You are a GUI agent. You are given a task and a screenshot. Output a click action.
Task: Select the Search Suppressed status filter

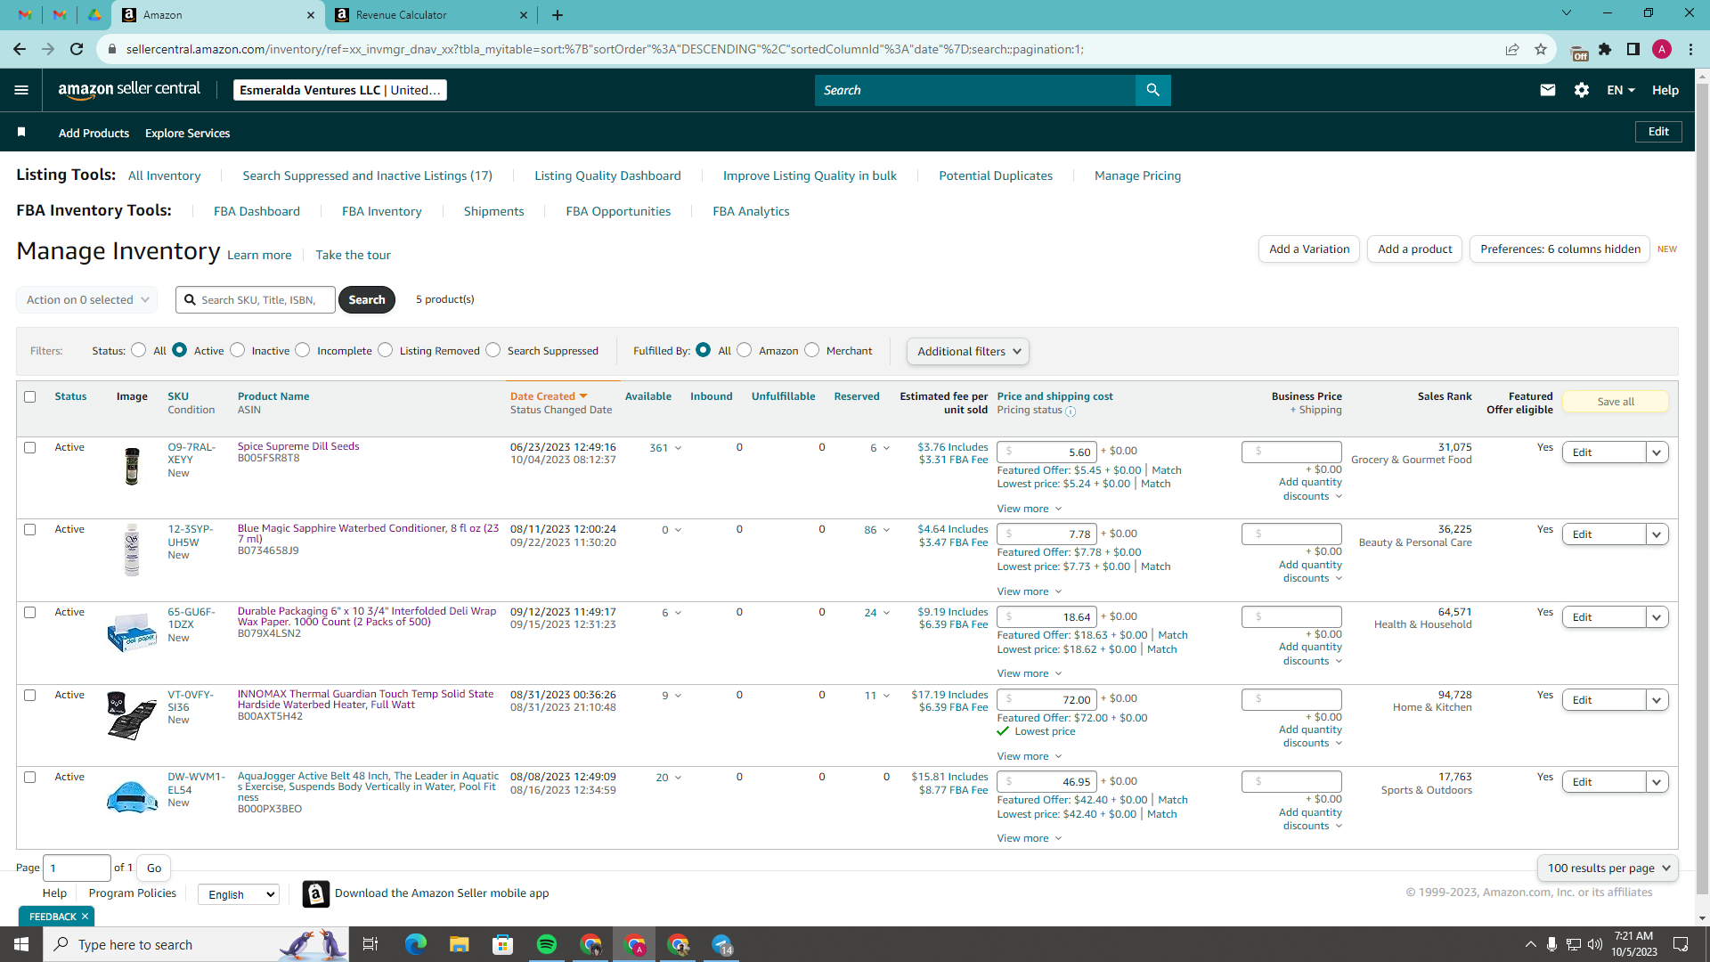[x=493, y=350]
